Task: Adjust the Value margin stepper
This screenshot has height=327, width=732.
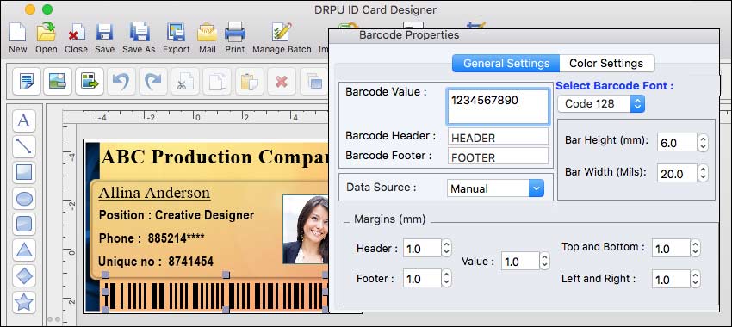Action: pos(545,262)
